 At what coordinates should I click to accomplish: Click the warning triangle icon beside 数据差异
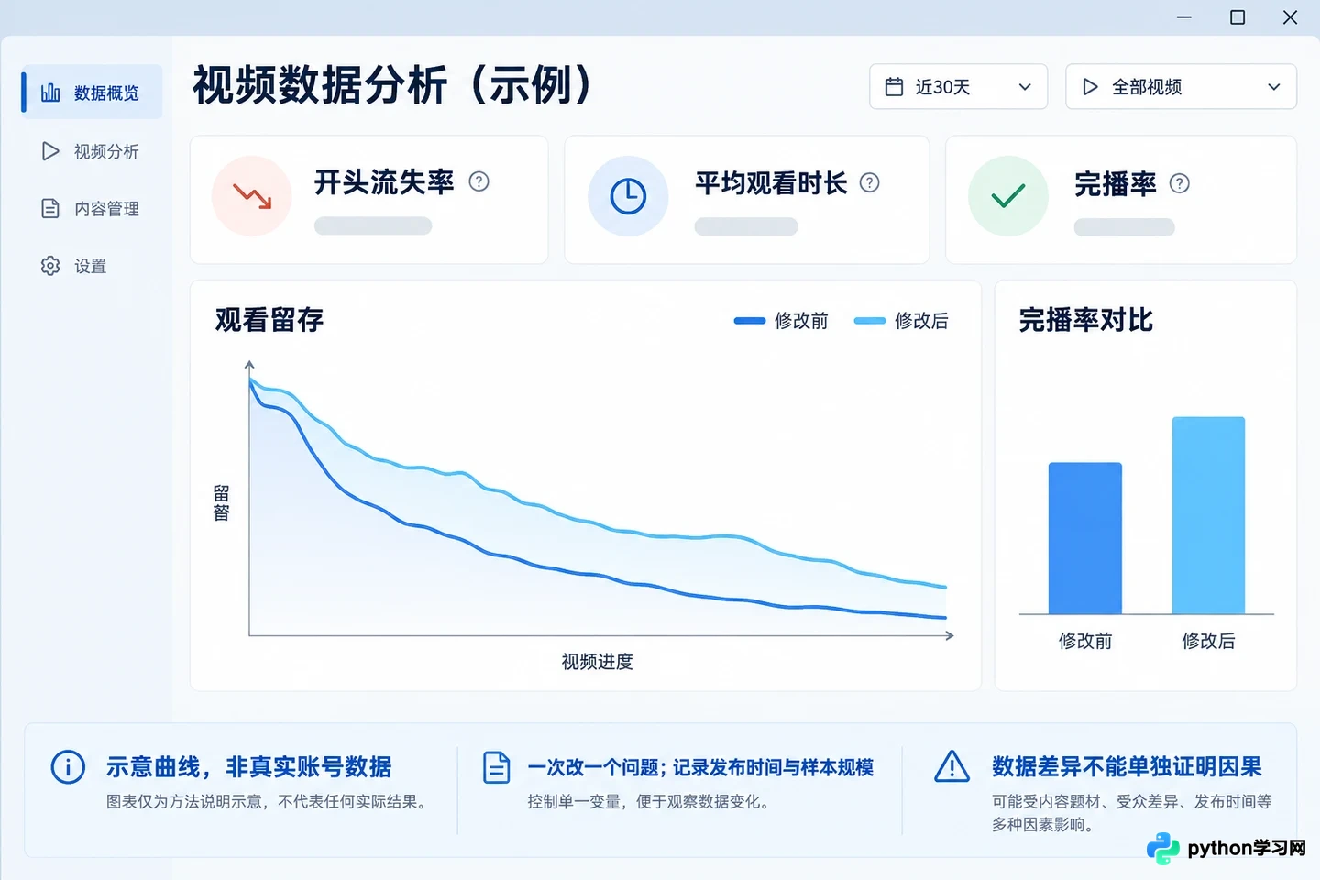(951, 766)
